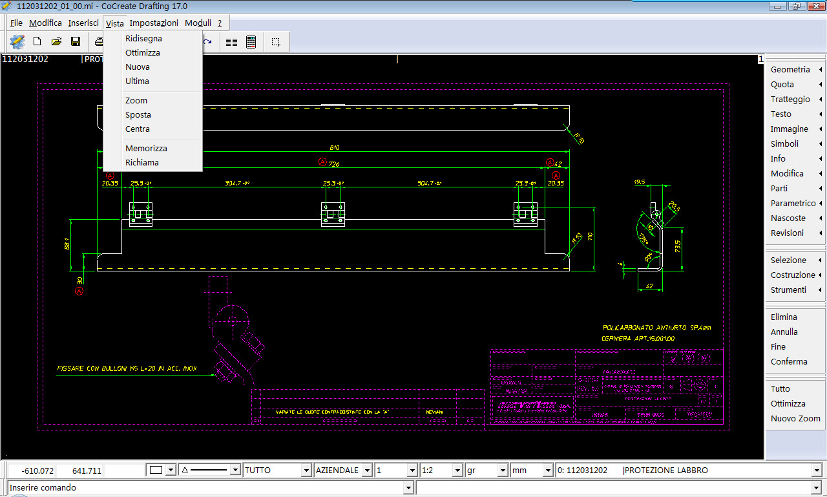Open the File menu
Viewport: 827px width, 497px height.
(x=16, y=23)
